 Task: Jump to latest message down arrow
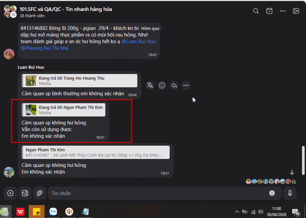click(x=292, y=172)
